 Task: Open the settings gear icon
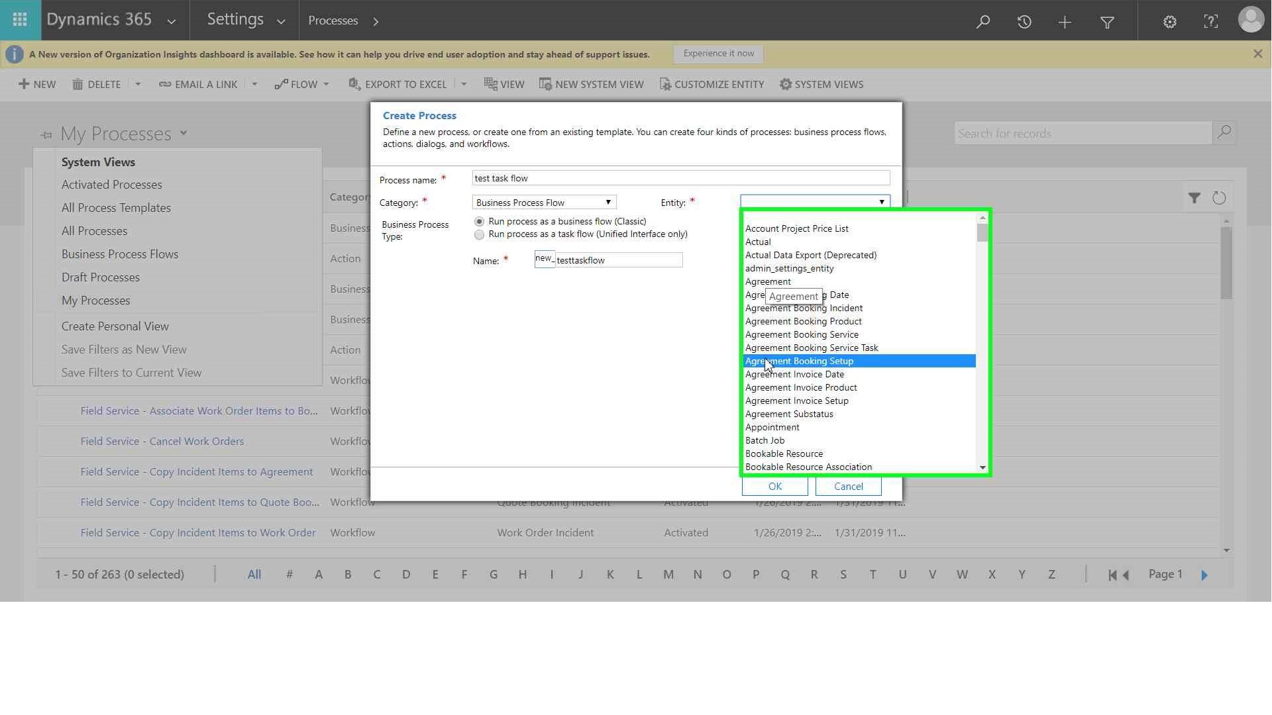pyautogui.click(x=1170, y=21)
